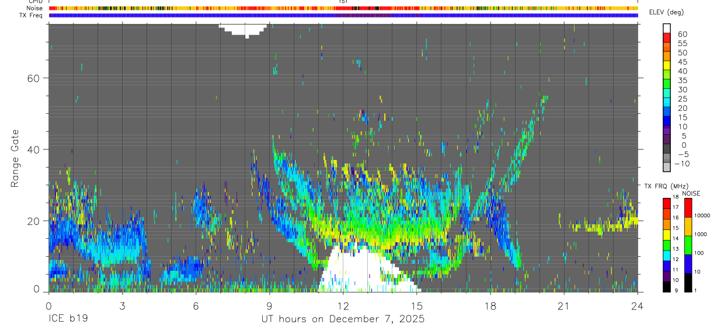Click the 'Noise' strip label at top left
The height and width of the screenshot is (331, 717).
(36, 8)
